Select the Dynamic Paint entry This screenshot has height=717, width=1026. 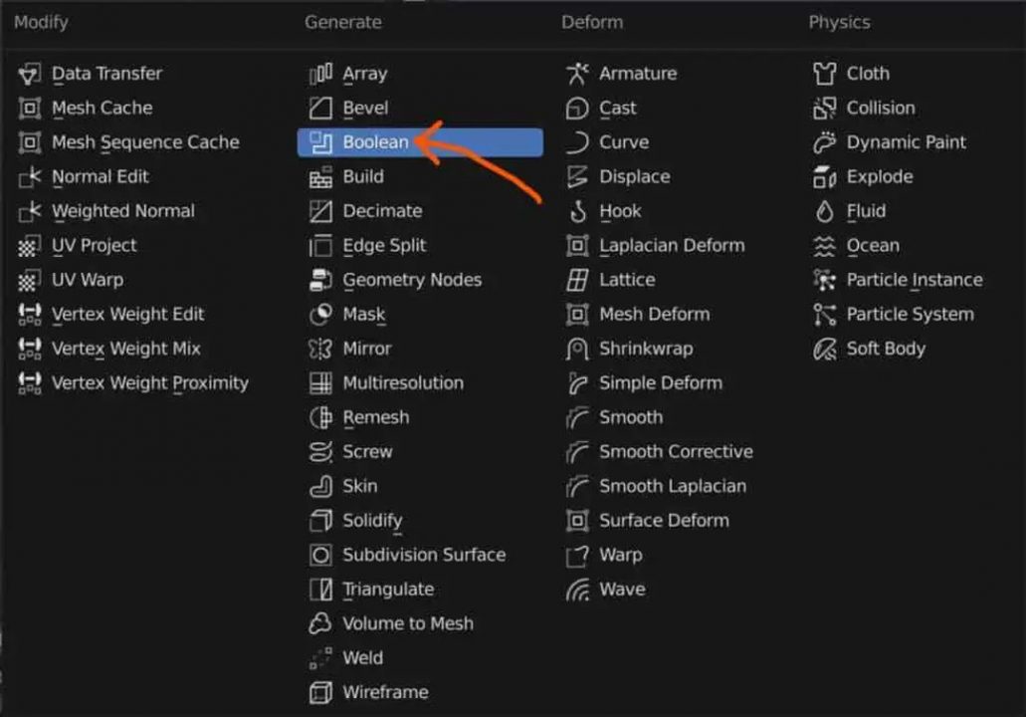tap(906, 142)
